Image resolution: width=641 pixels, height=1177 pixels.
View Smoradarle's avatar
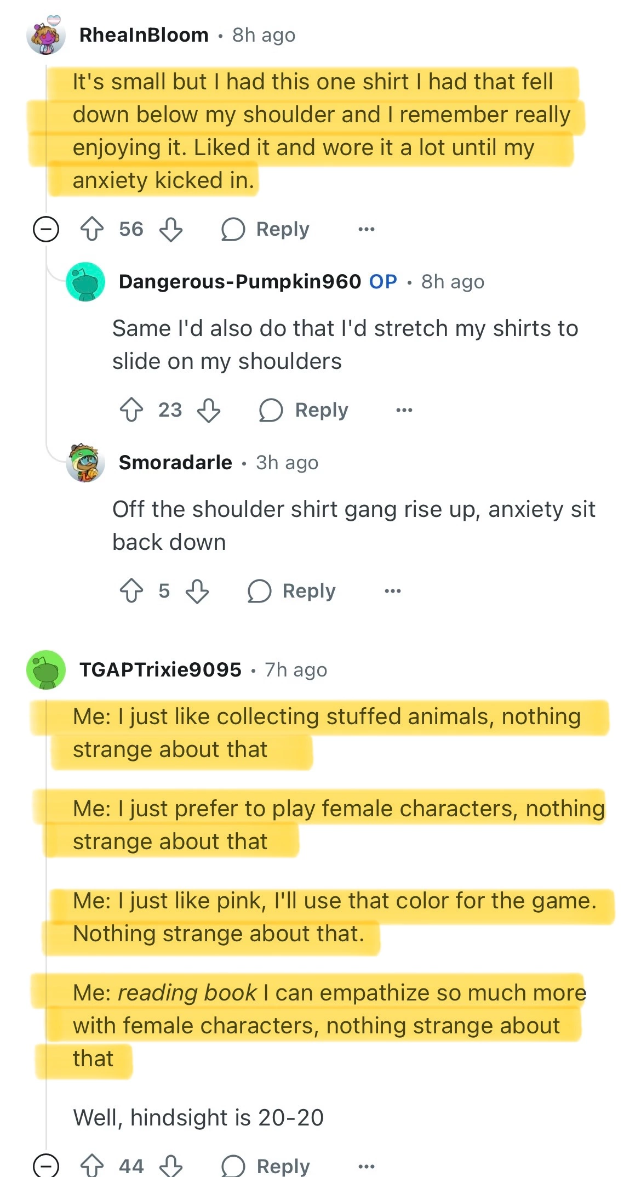(x=85, y=463)
